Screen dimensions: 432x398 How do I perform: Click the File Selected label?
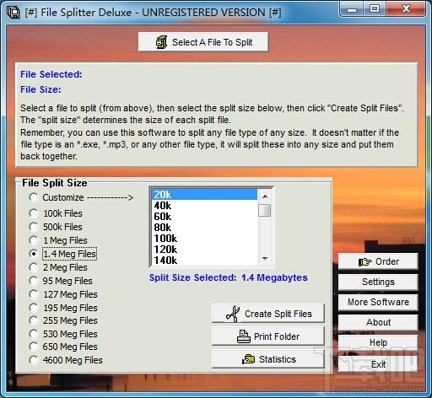point(51,74)
